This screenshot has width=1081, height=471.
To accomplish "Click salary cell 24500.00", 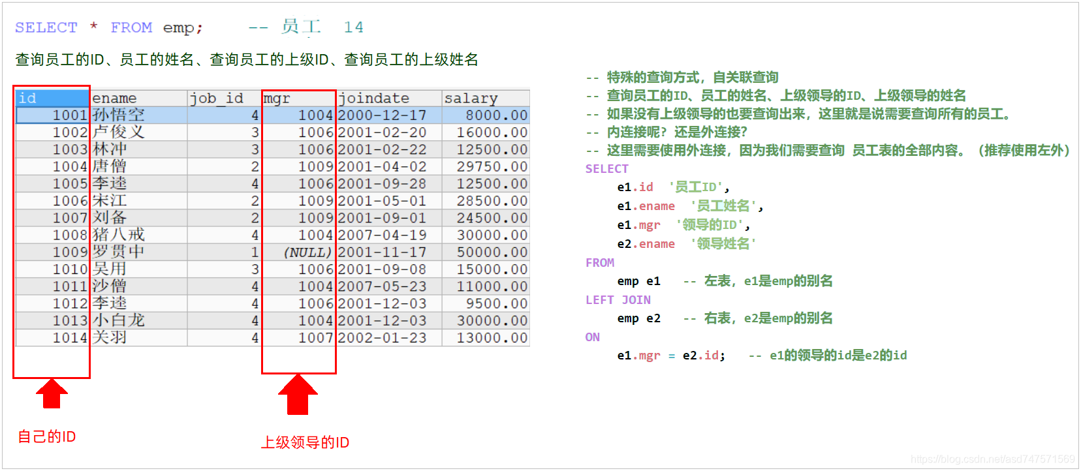I will point(485,218).
